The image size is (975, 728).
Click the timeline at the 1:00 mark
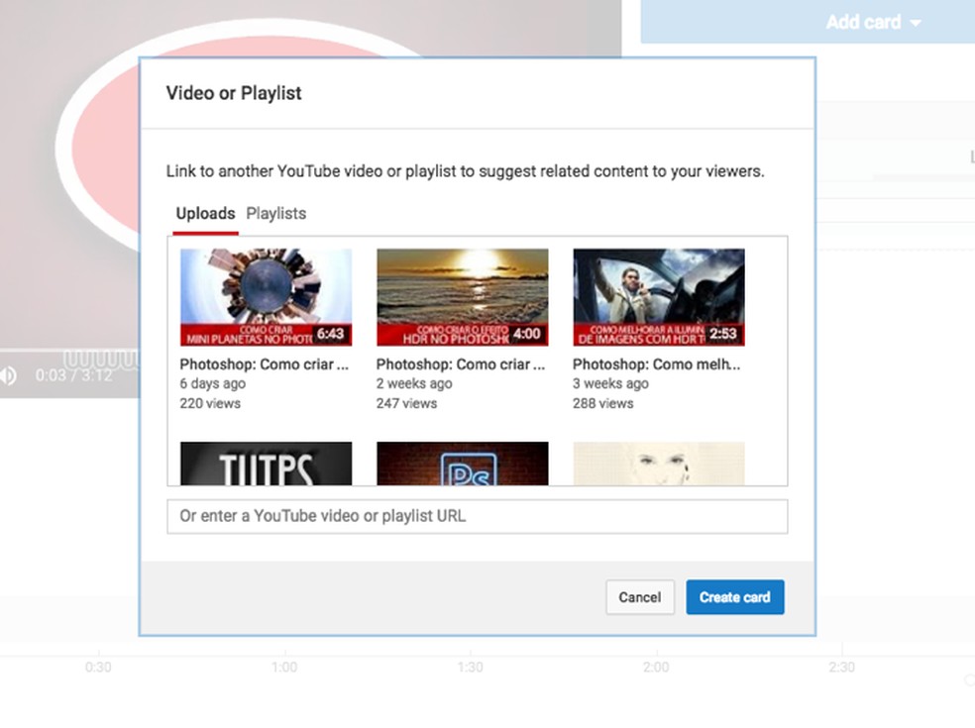(284, 668)
